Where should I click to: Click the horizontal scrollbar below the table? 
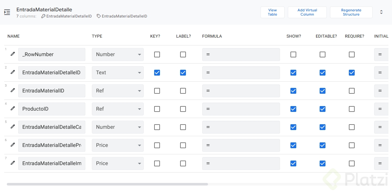pos(107,184)
